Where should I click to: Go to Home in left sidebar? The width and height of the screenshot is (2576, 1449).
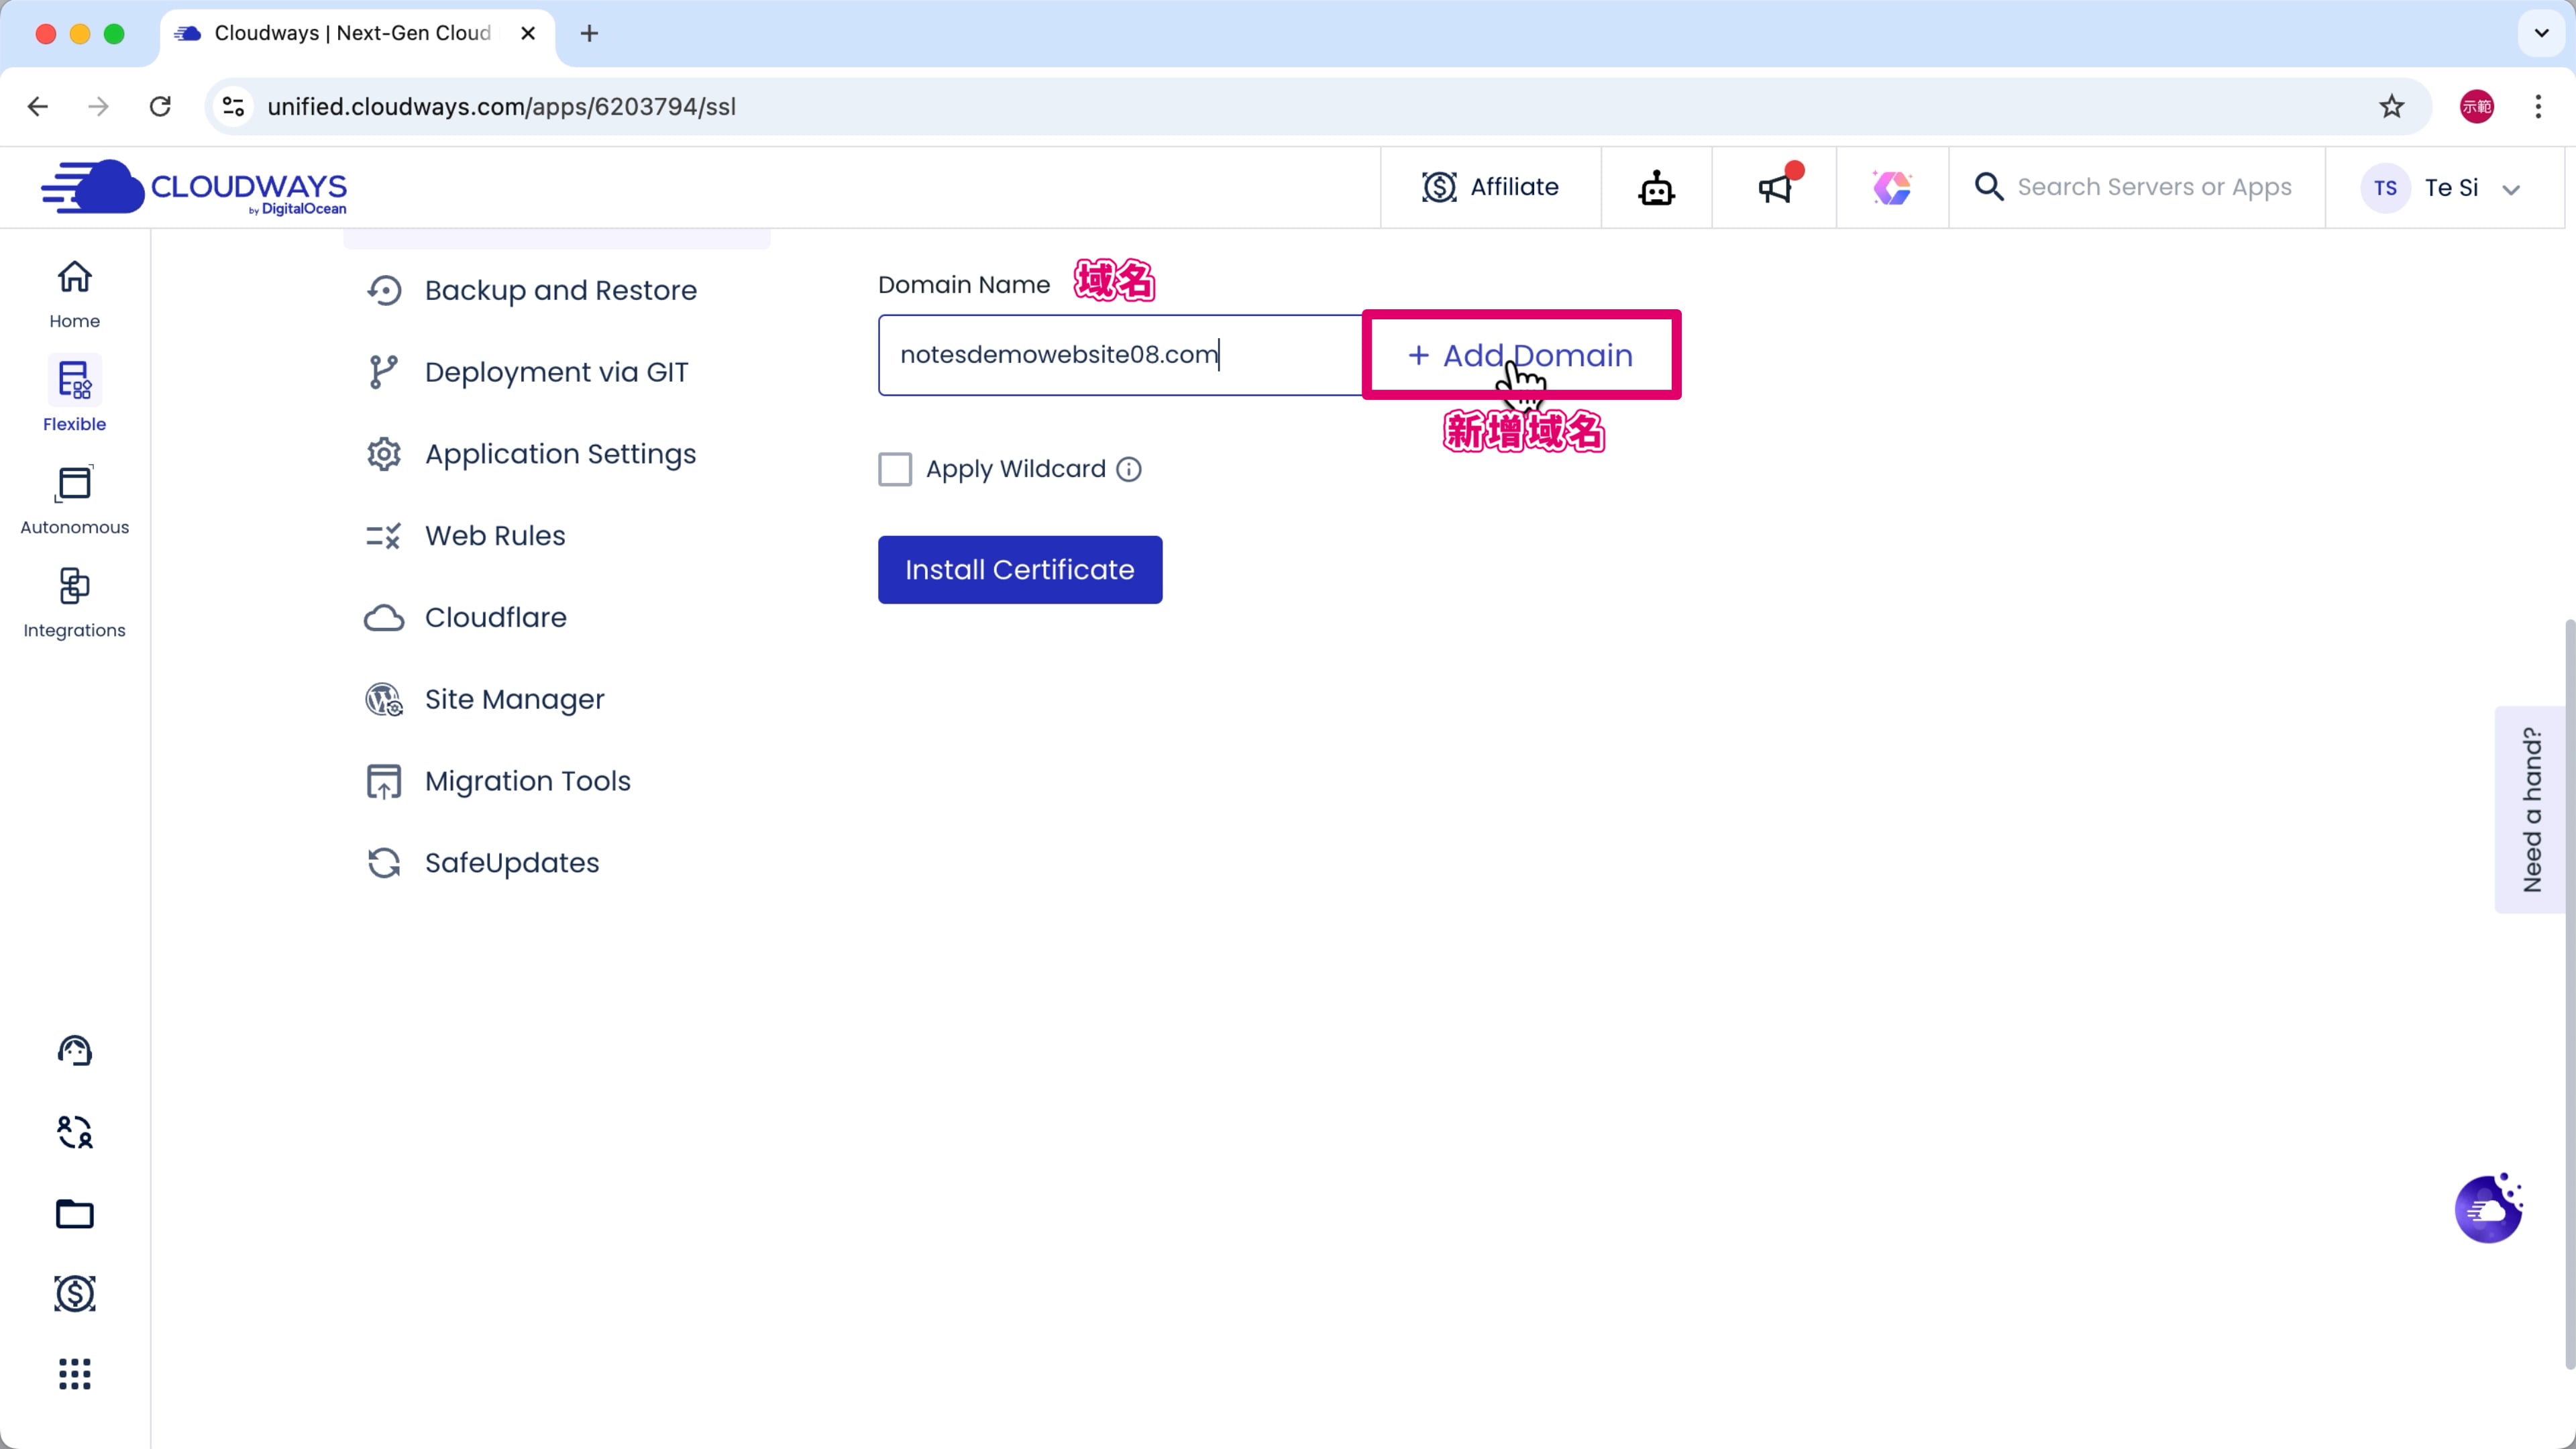pos(74,293)
